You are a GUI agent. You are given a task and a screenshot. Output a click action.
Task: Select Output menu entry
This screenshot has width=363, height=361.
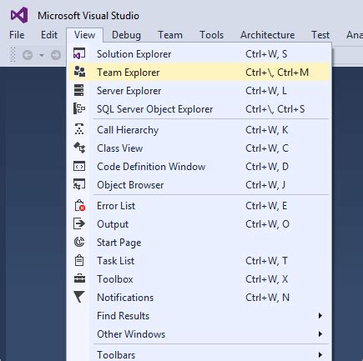tap(199, 224)
